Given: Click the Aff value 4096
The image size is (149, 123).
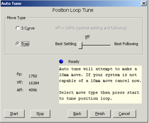Looking at the screenshot, I should [33, 90].
